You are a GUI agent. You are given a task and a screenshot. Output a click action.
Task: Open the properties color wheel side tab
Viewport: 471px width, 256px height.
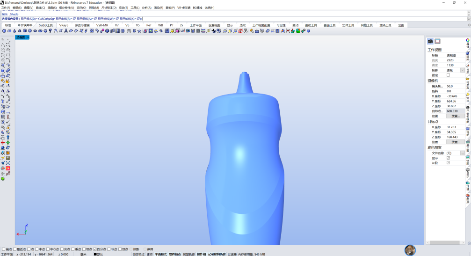pyautogui.click(x=468, y=40)
